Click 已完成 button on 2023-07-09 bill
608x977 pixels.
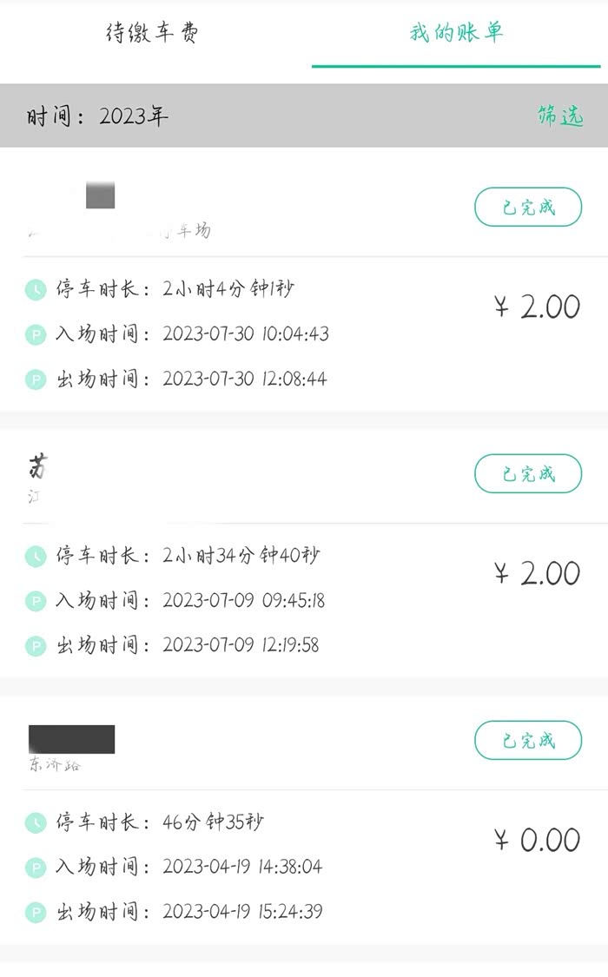(x=528, y=474)
